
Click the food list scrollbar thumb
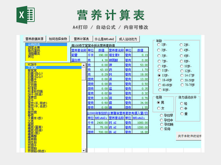(84, 74)
